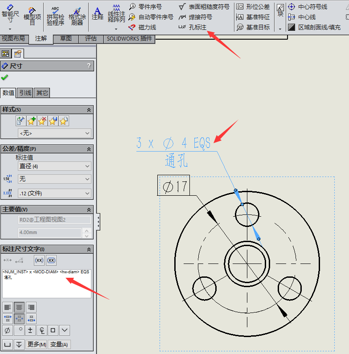Collapse the 标注尺寸文字(I) section
Viewport: 349px width, 354px height.
point(89,249)
